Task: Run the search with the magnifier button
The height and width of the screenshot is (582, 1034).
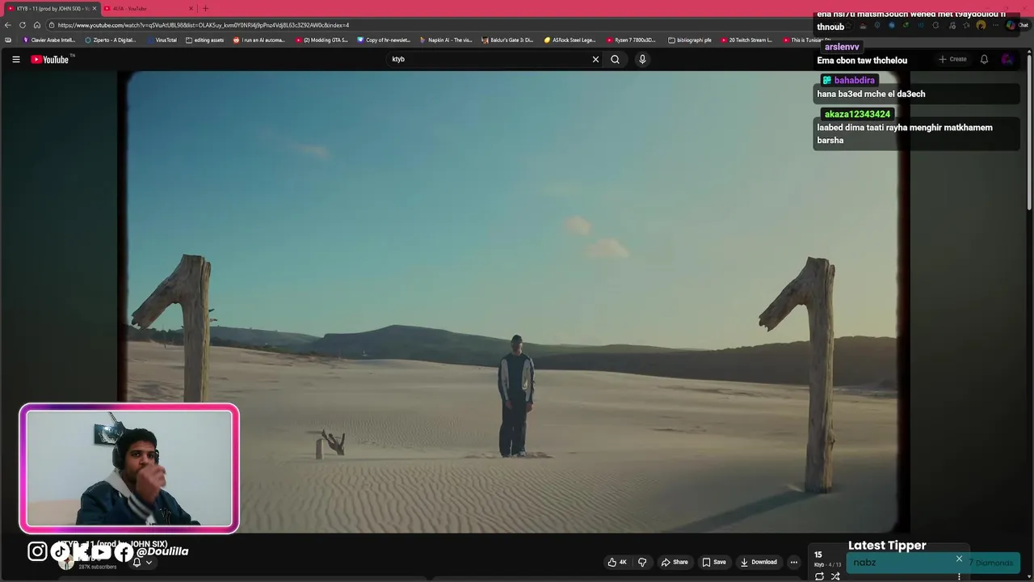Action: [x=615, y=59]
